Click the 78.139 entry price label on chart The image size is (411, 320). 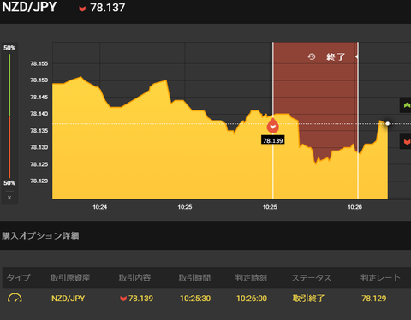pyautogui.click(x=273, y=140)
